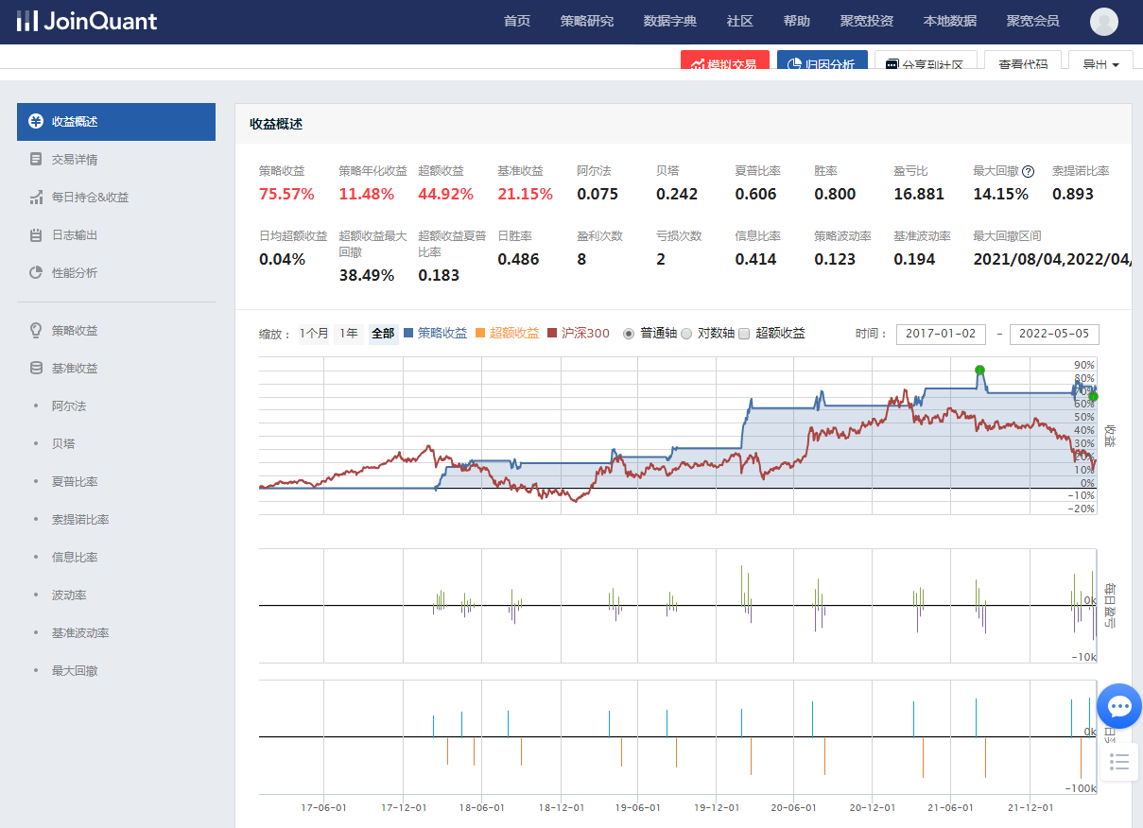The image size is (1143, 828).
Task: Set chart zoom to 1个月
Action: (x=314, y=334)
